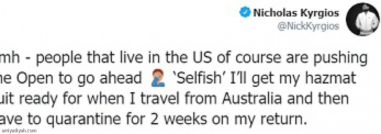
Task: Select the word 'Selfish' in quotes
Action: point(197,79)
